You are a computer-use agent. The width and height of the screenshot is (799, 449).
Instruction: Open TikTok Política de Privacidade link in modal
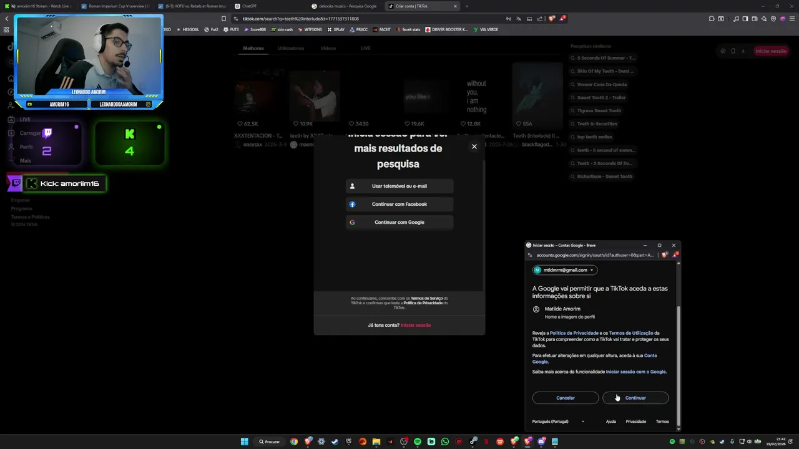(x=423, y=302)
